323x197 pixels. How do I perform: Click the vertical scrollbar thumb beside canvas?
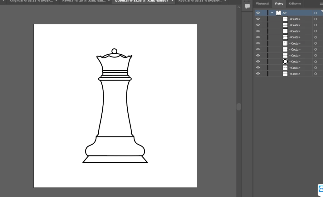[x=238, y=107]
